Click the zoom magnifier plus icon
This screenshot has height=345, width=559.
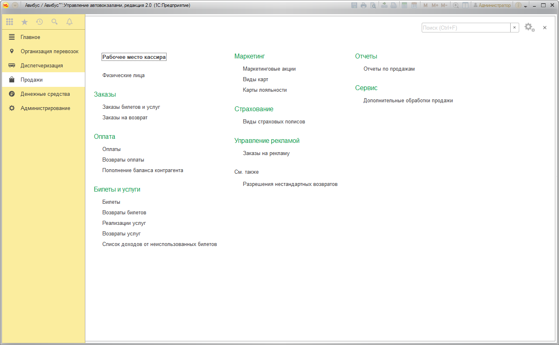pos(456,5)
